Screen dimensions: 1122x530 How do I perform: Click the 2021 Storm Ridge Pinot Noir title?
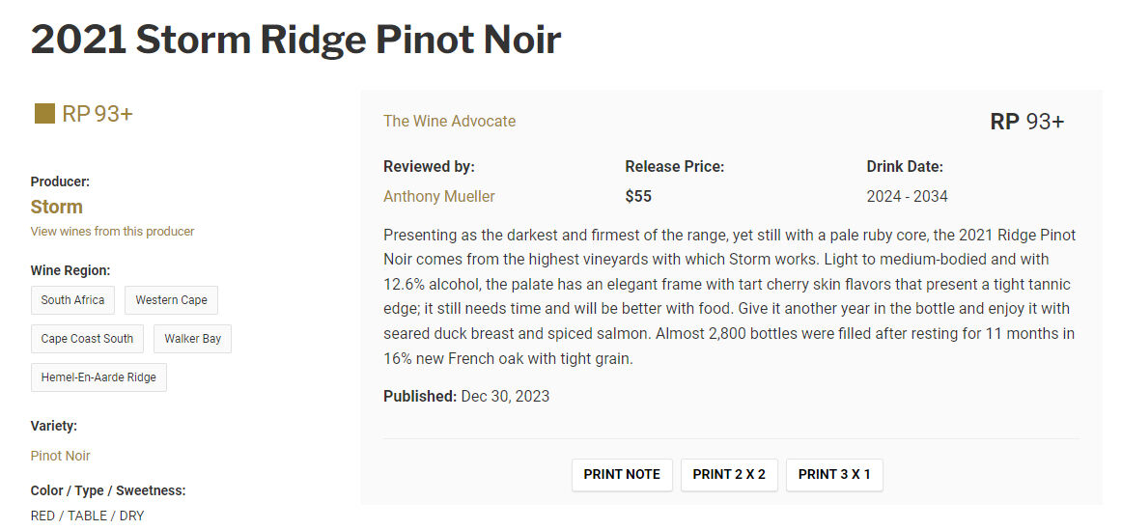(x=295, y=40)
